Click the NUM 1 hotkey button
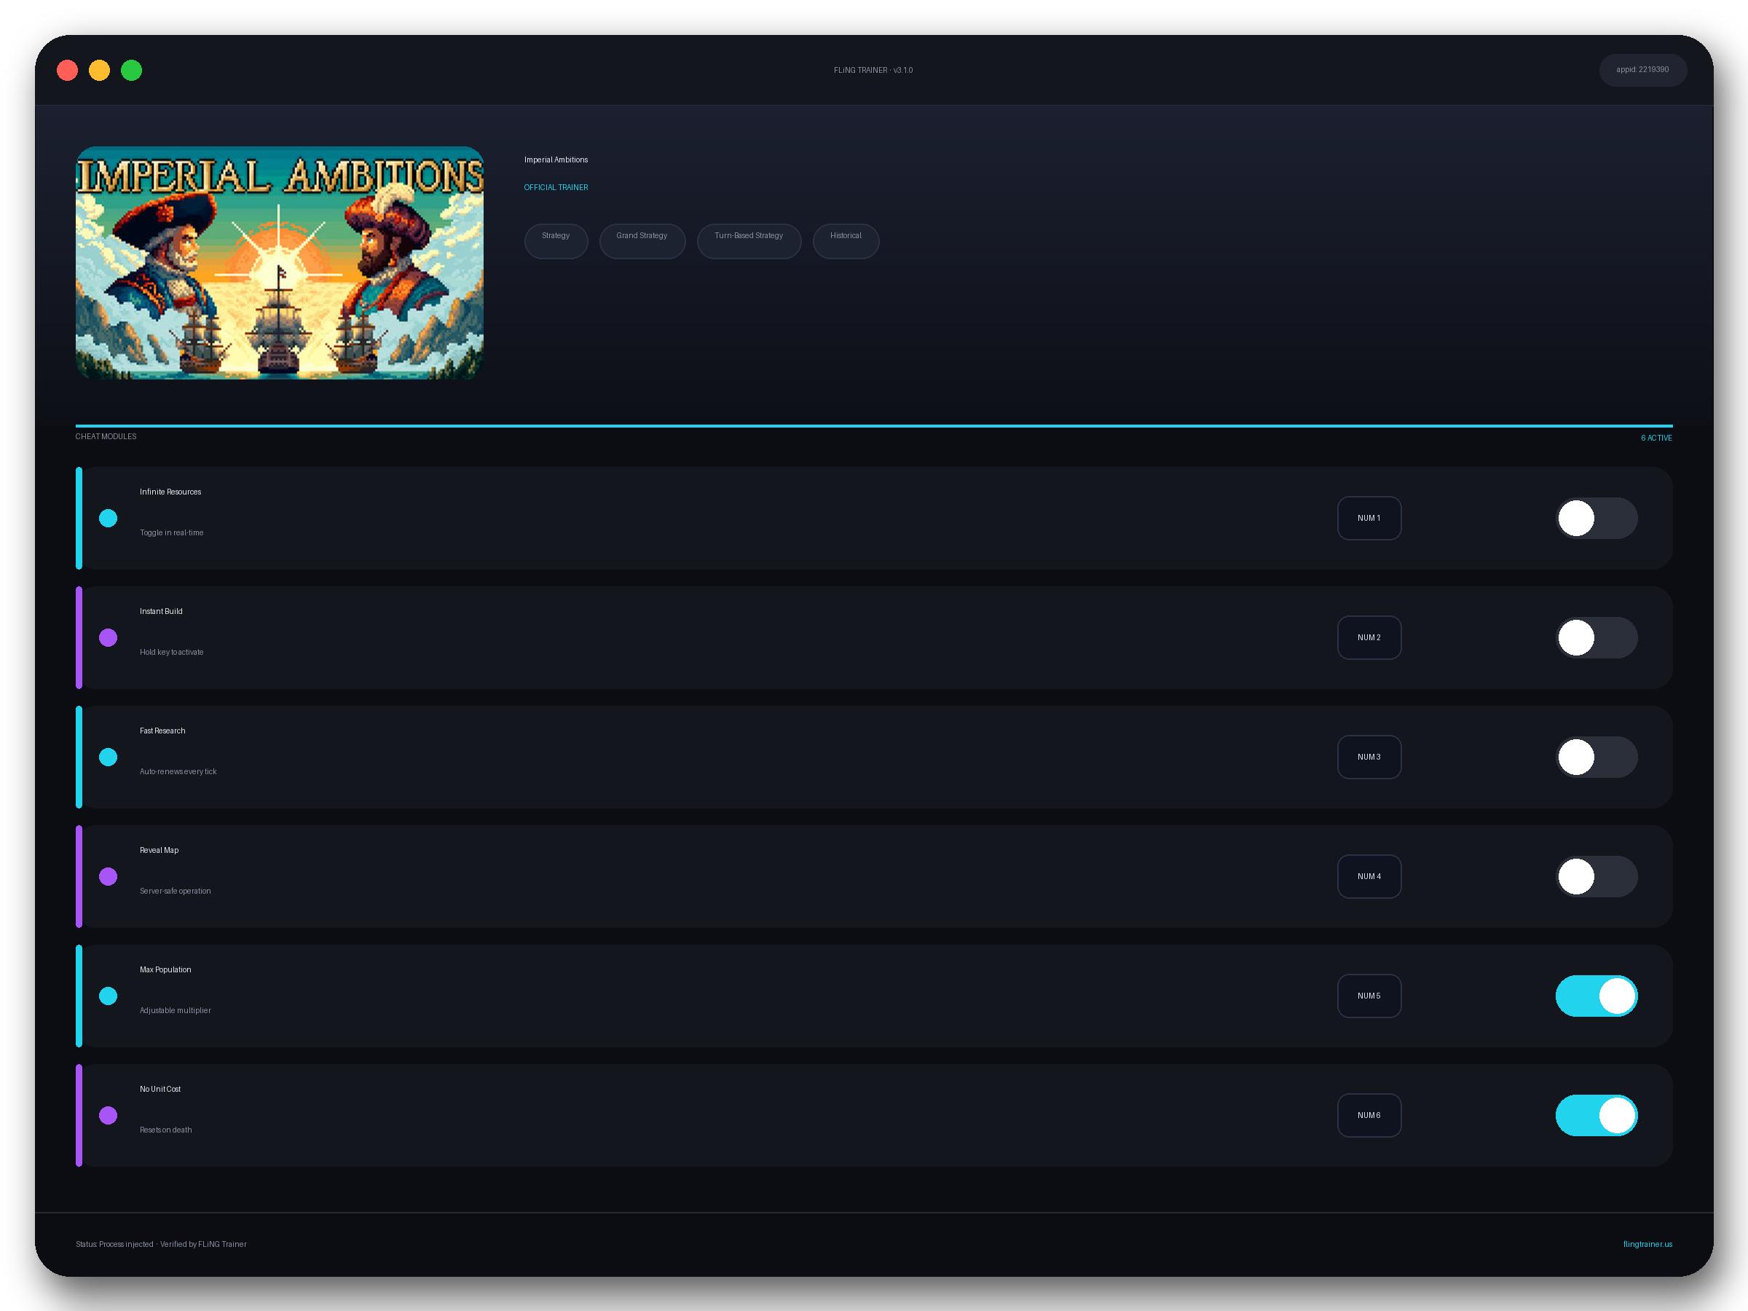The width and height of the screenshot is (1748, 1311). pos(1369,519)
